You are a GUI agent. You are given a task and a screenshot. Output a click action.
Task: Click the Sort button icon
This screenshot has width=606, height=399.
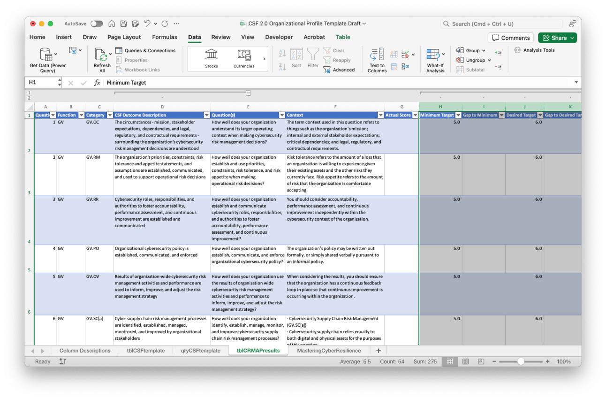296,54
